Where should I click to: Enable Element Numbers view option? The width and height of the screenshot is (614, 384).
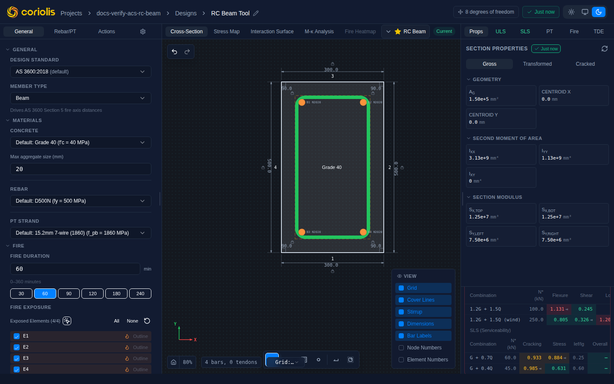423,360
